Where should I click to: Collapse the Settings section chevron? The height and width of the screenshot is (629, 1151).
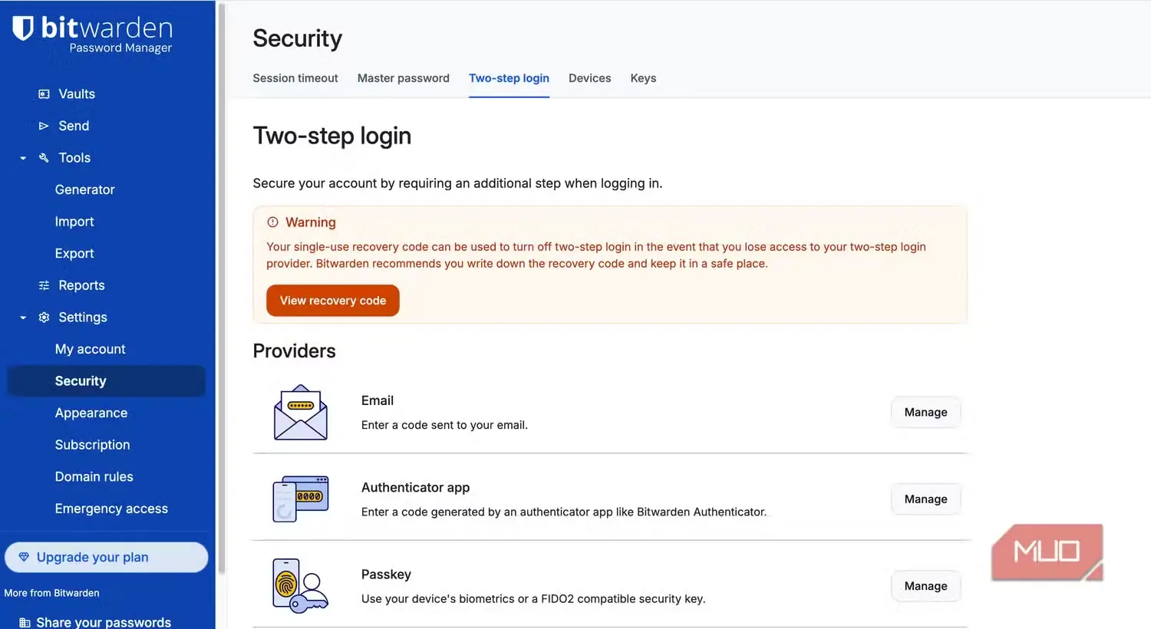click(23, 318)
